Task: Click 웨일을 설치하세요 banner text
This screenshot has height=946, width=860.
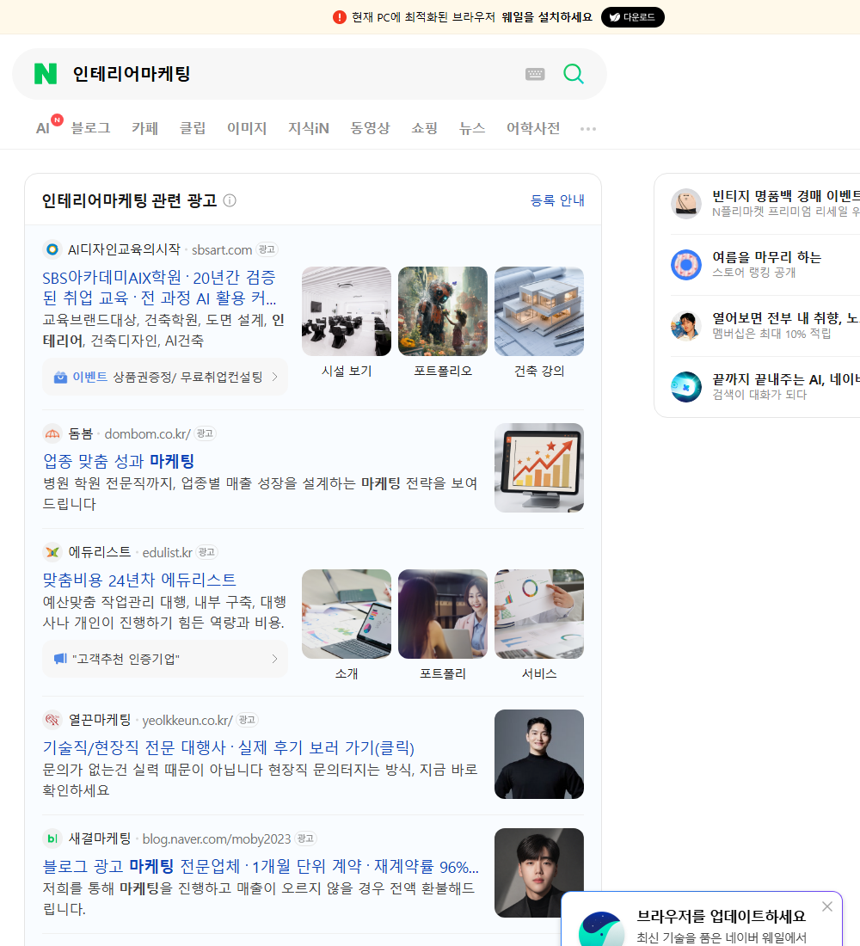Action: point(547,17)
